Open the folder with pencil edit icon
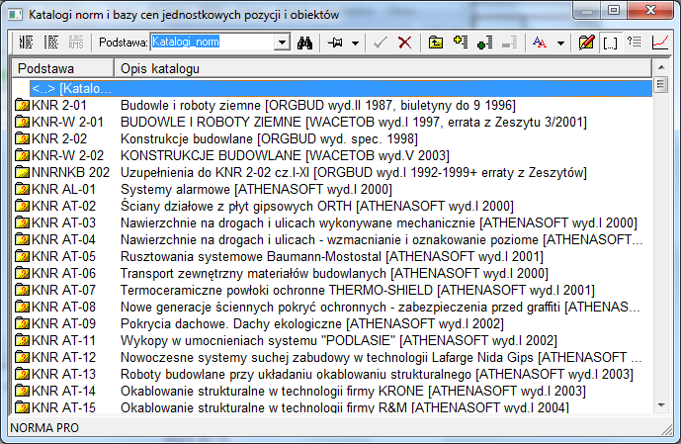Viewport: 681px width, 444px height. 587,43
